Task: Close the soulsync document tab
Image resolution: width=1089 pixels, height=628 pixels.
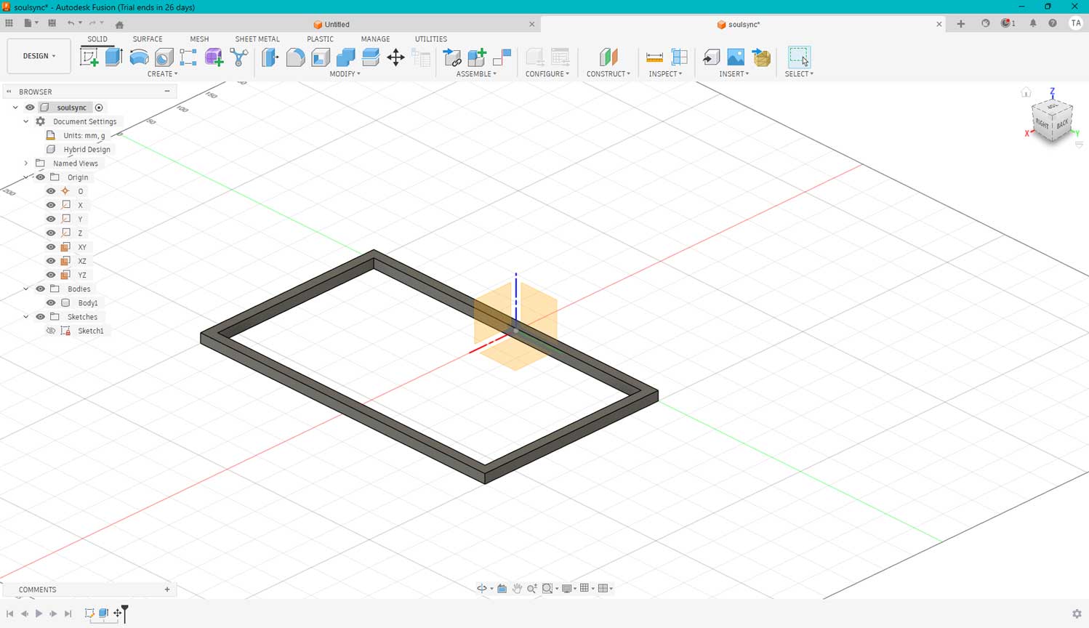Action: point(939,24)
